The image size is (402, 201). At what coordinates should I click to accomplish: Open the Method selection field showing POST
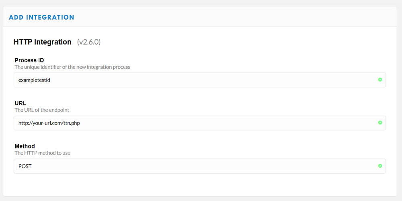(200, 166)
